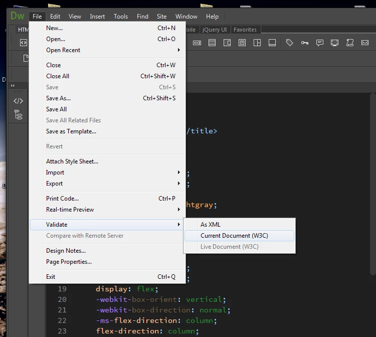The width and height of the screenshot is (376, 337).
Task: Open the Edit menu
Action: tap(55, 17)
